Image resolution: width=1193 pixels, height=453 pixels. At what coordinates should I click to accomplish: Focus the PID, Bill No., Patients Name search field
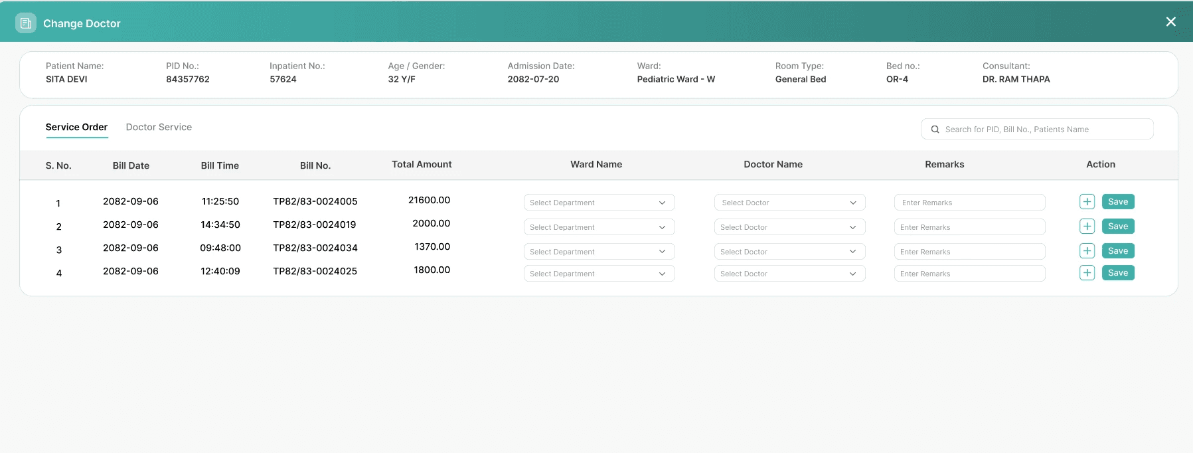click(1037, 129)
